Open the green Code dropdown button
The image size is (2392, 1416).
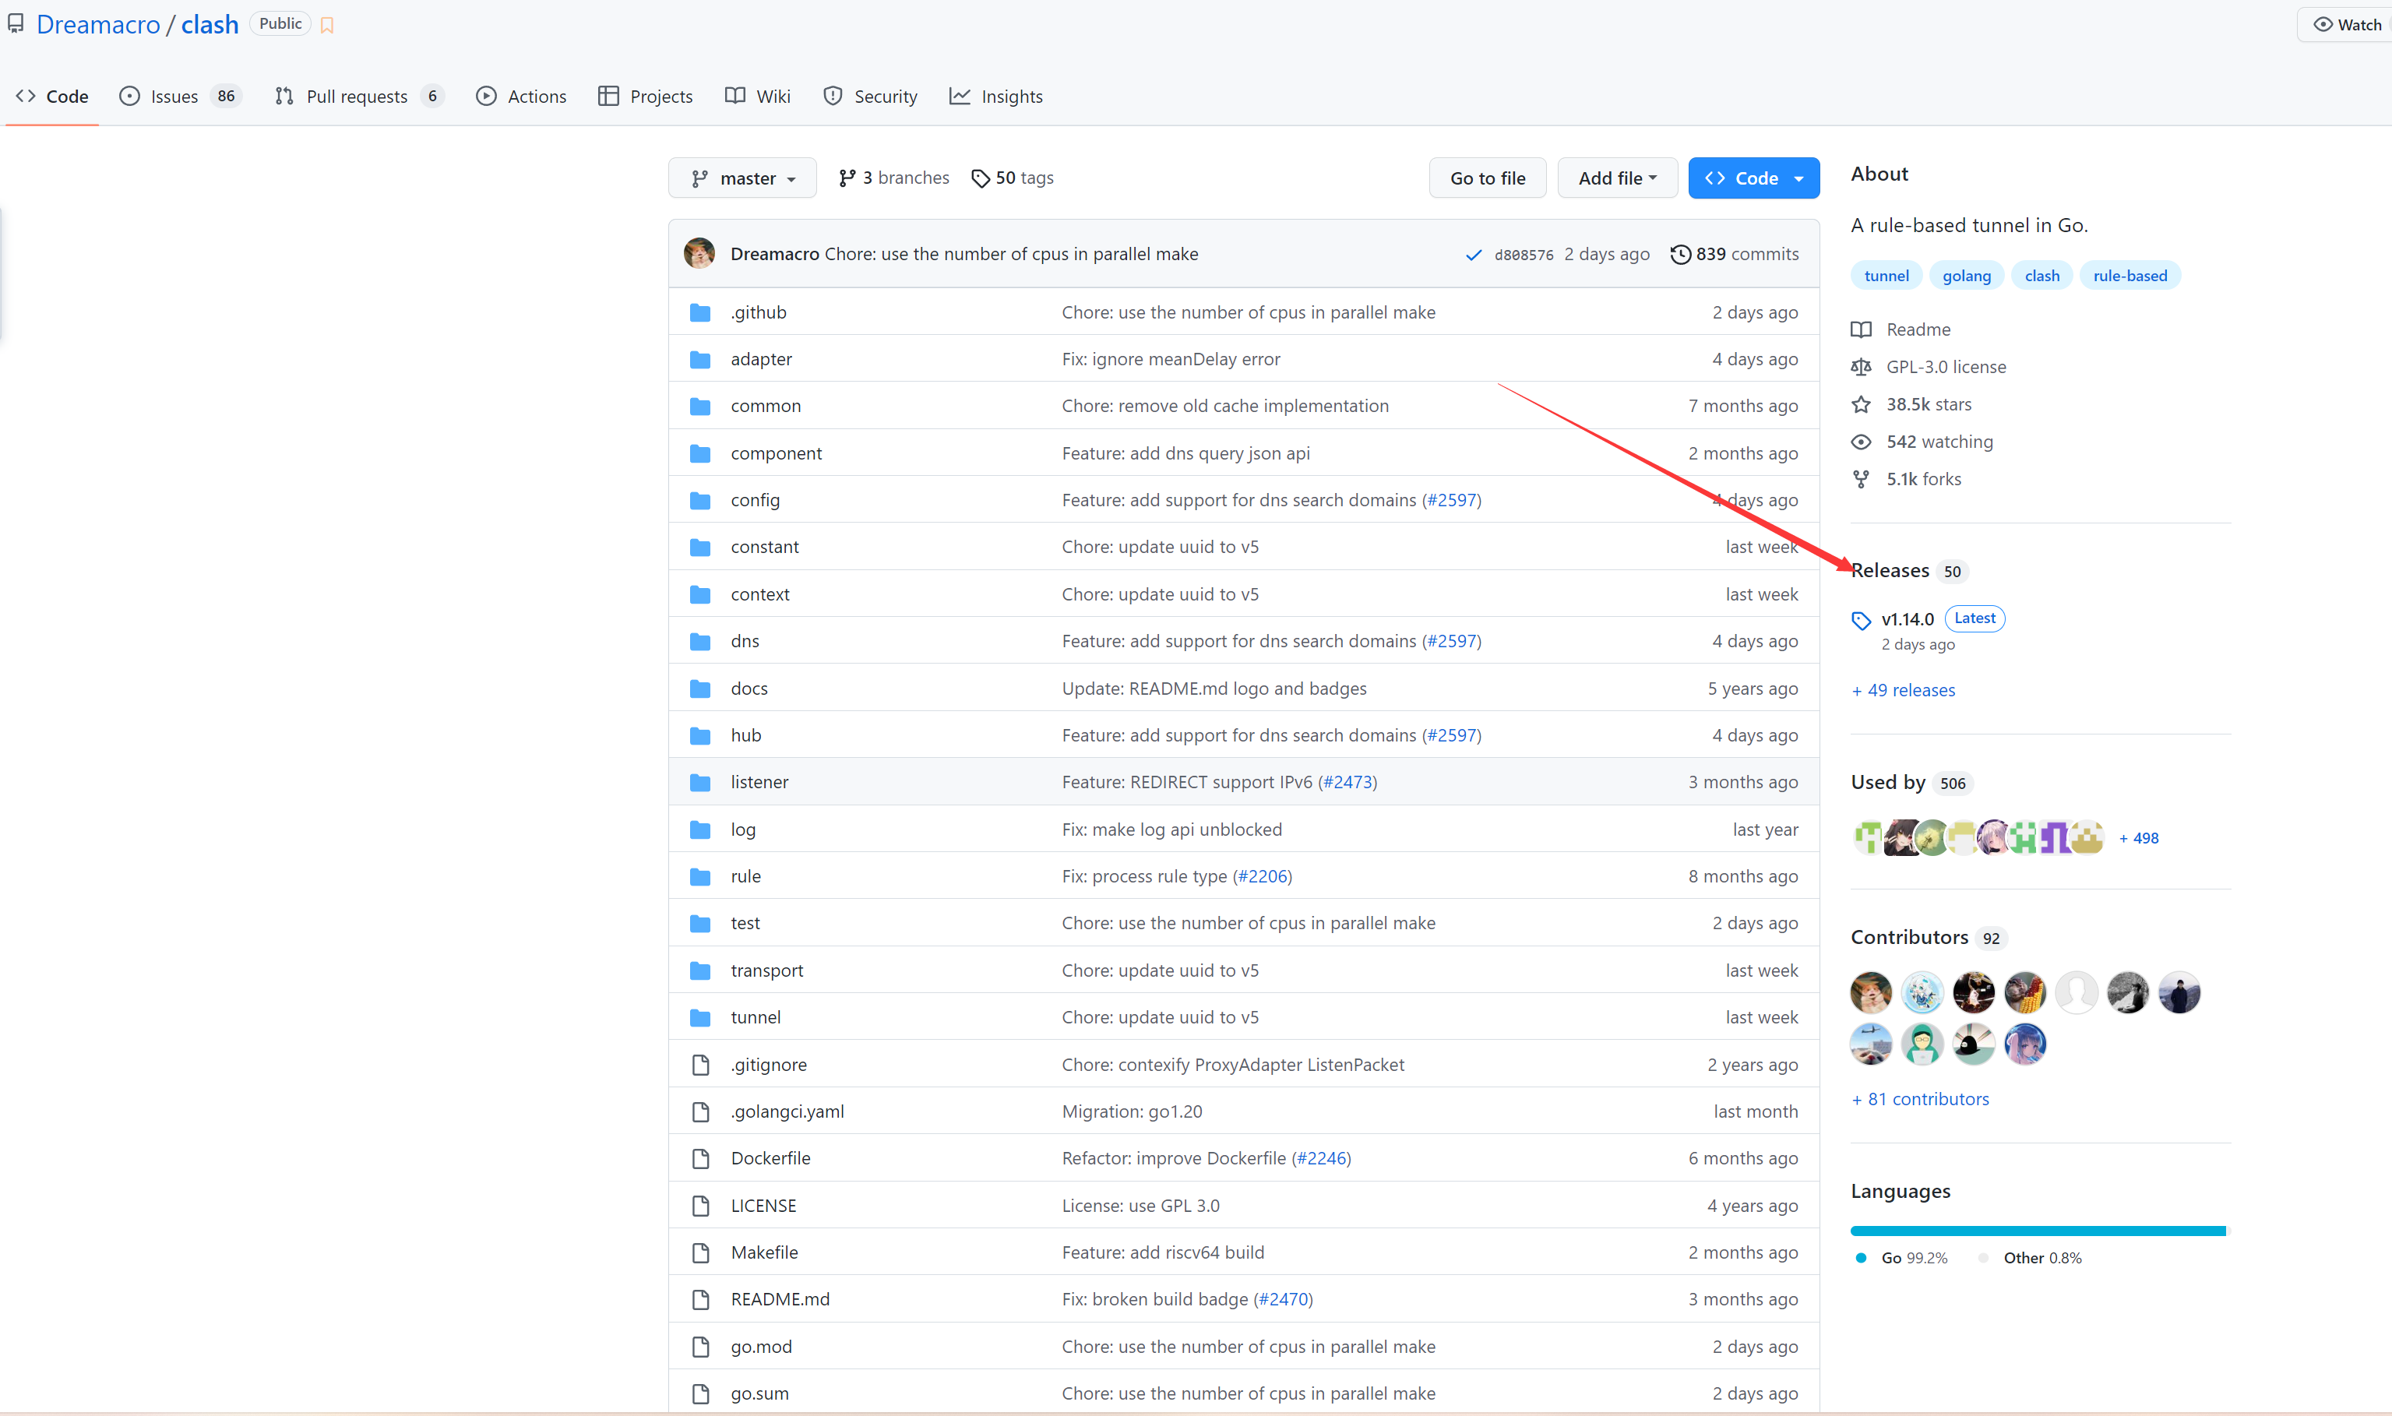(x=1753, y=178)
